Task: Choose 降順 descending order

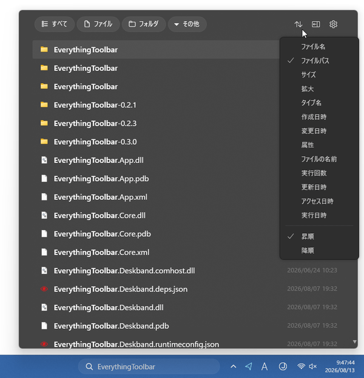Action: click(319, 250)
